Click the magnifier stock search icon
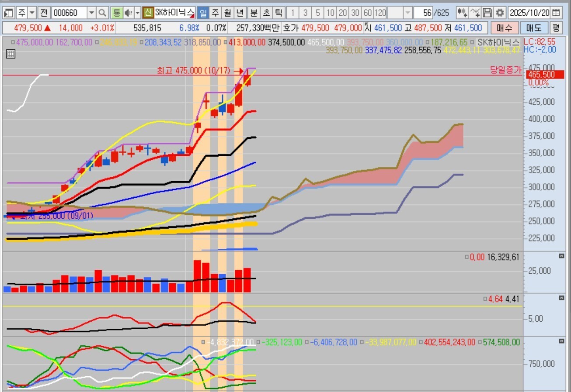Image resolution: width=571 pixels, height=392 pixels. (x=102, y=13)
